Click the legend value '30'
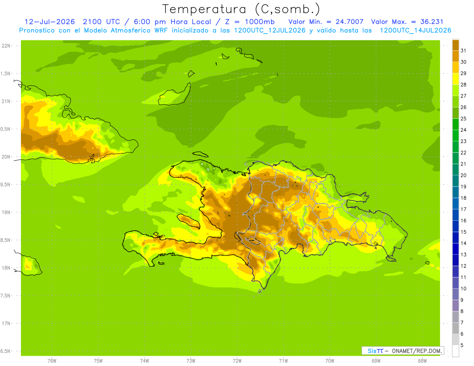 (464, 62)
